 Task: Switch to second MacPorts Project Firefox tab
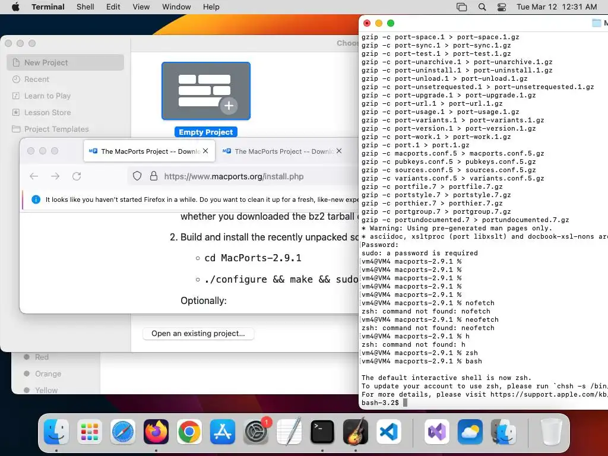pos(282,151)
